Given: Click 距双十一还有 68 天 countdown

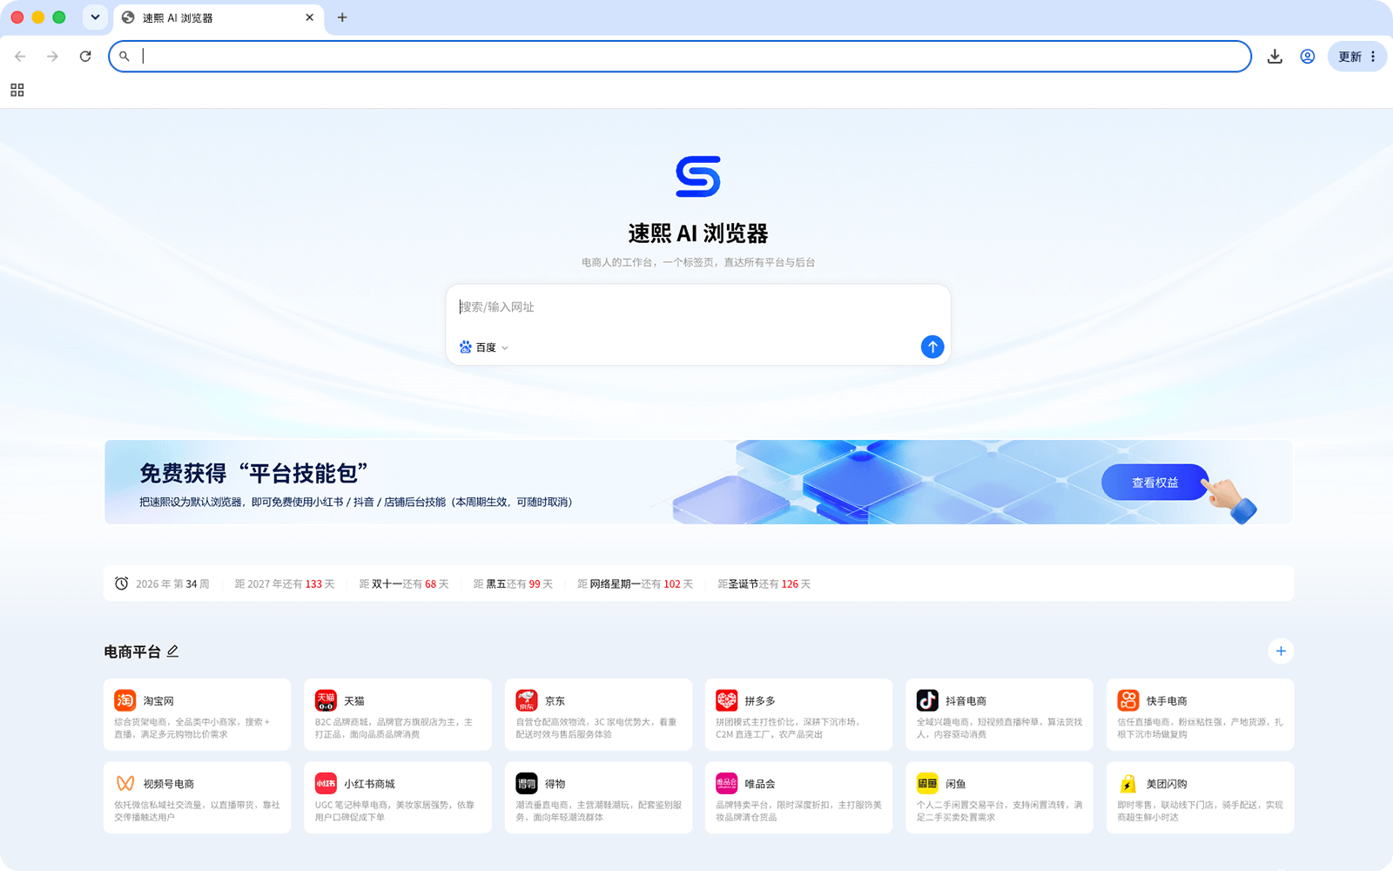Looking at the screenshot, I should [x=404, y=584].
